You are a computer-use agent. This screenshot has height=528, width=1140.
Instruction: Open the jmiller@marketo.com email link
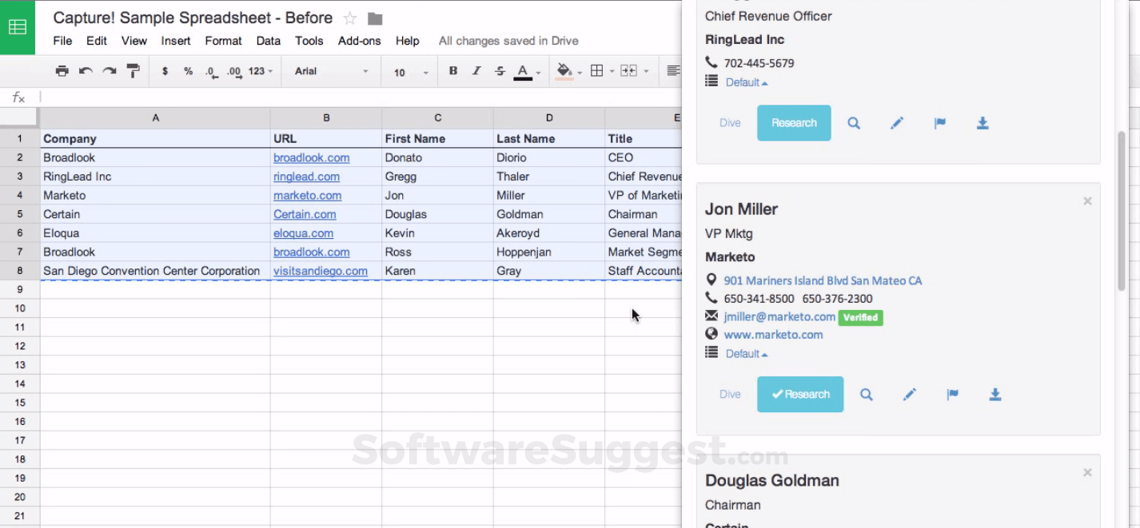(779, 317)
